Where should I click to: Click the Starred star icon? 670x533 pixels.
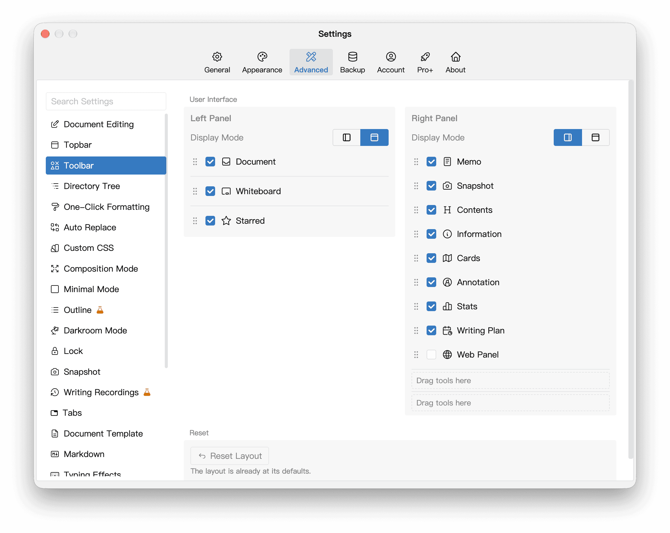pyautogui.click(x=226, y=221)
